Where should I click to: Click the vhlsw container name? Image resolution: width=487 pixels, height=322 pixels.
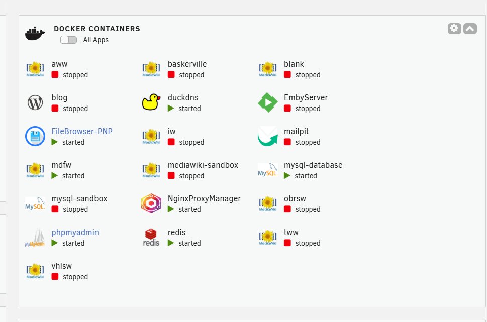[x=62, y=266]
